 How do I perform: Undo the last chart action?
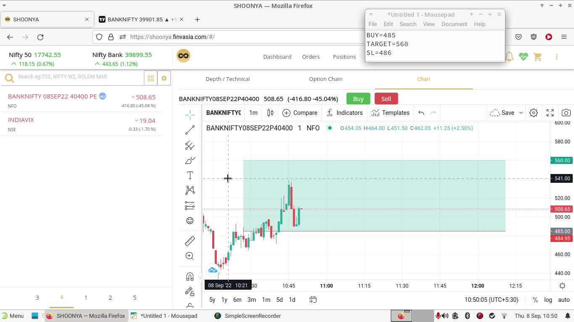(x=421, y=113)
